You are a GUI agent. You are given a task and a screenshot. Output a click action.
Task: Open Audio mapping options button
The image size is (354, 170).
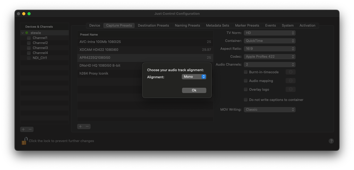coord(291,81)
